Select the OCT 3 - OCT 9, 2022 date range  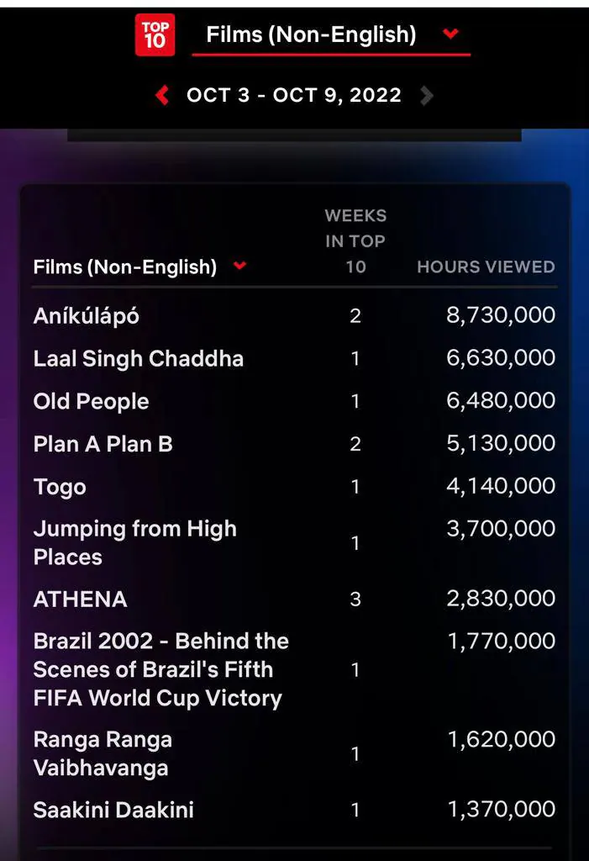click(x=294, y=96)
